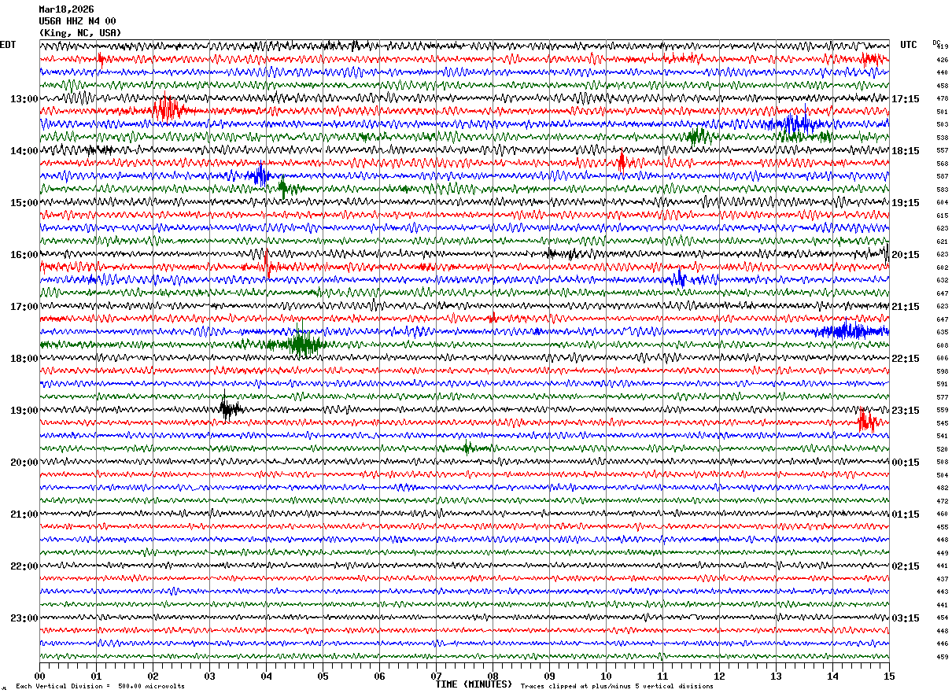Image resolution: width=952 pixels, height=697 pixels.
Task: Click the Mar18,2026 date header
Action: point(66,9)
